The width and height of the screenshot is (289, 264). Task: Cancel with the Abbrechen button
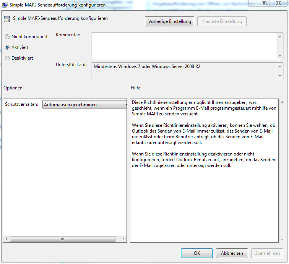pyautogui.click(x=232, y=253)
